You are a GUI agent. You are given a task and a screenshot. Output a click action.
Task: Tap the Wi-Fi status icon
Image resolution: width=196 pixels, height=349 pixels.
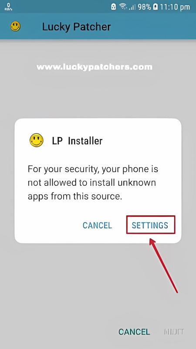click(123, 7)
